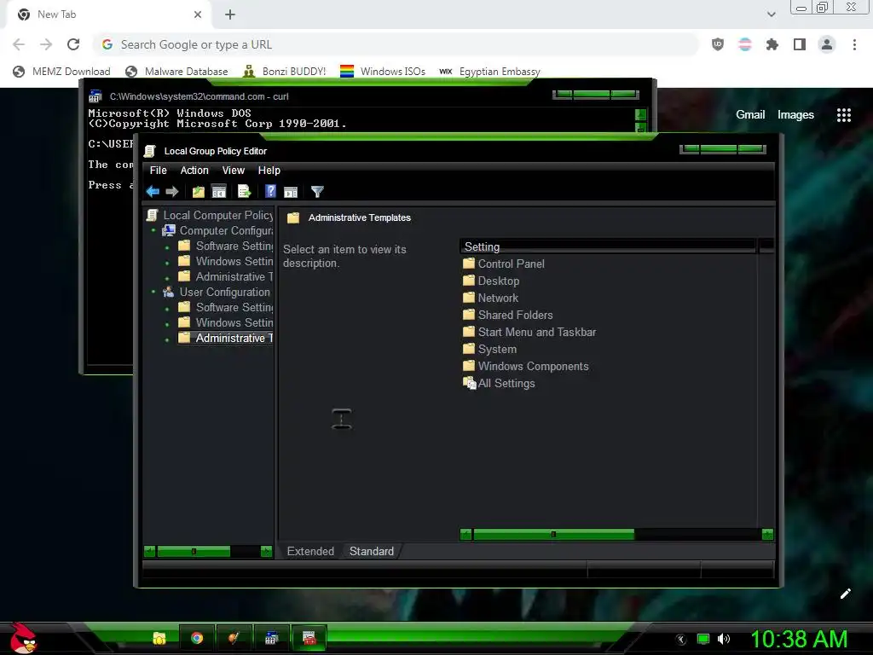Open Windows ISOs bookmark

[x=383, y=72]
